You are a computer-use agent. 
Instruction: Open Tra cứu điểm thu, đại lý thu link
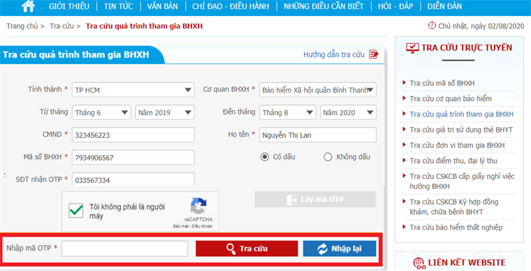click(x=453, y=161)
